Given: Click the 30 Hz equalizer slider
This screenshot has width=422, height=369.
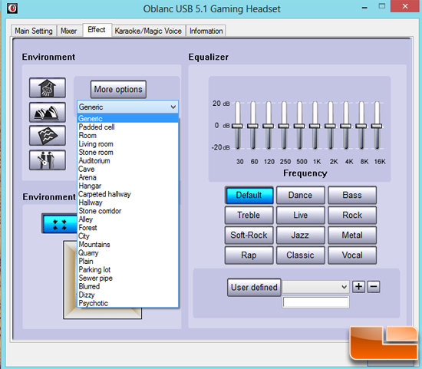Looking at the screenshot, I should tap(237, 126).
